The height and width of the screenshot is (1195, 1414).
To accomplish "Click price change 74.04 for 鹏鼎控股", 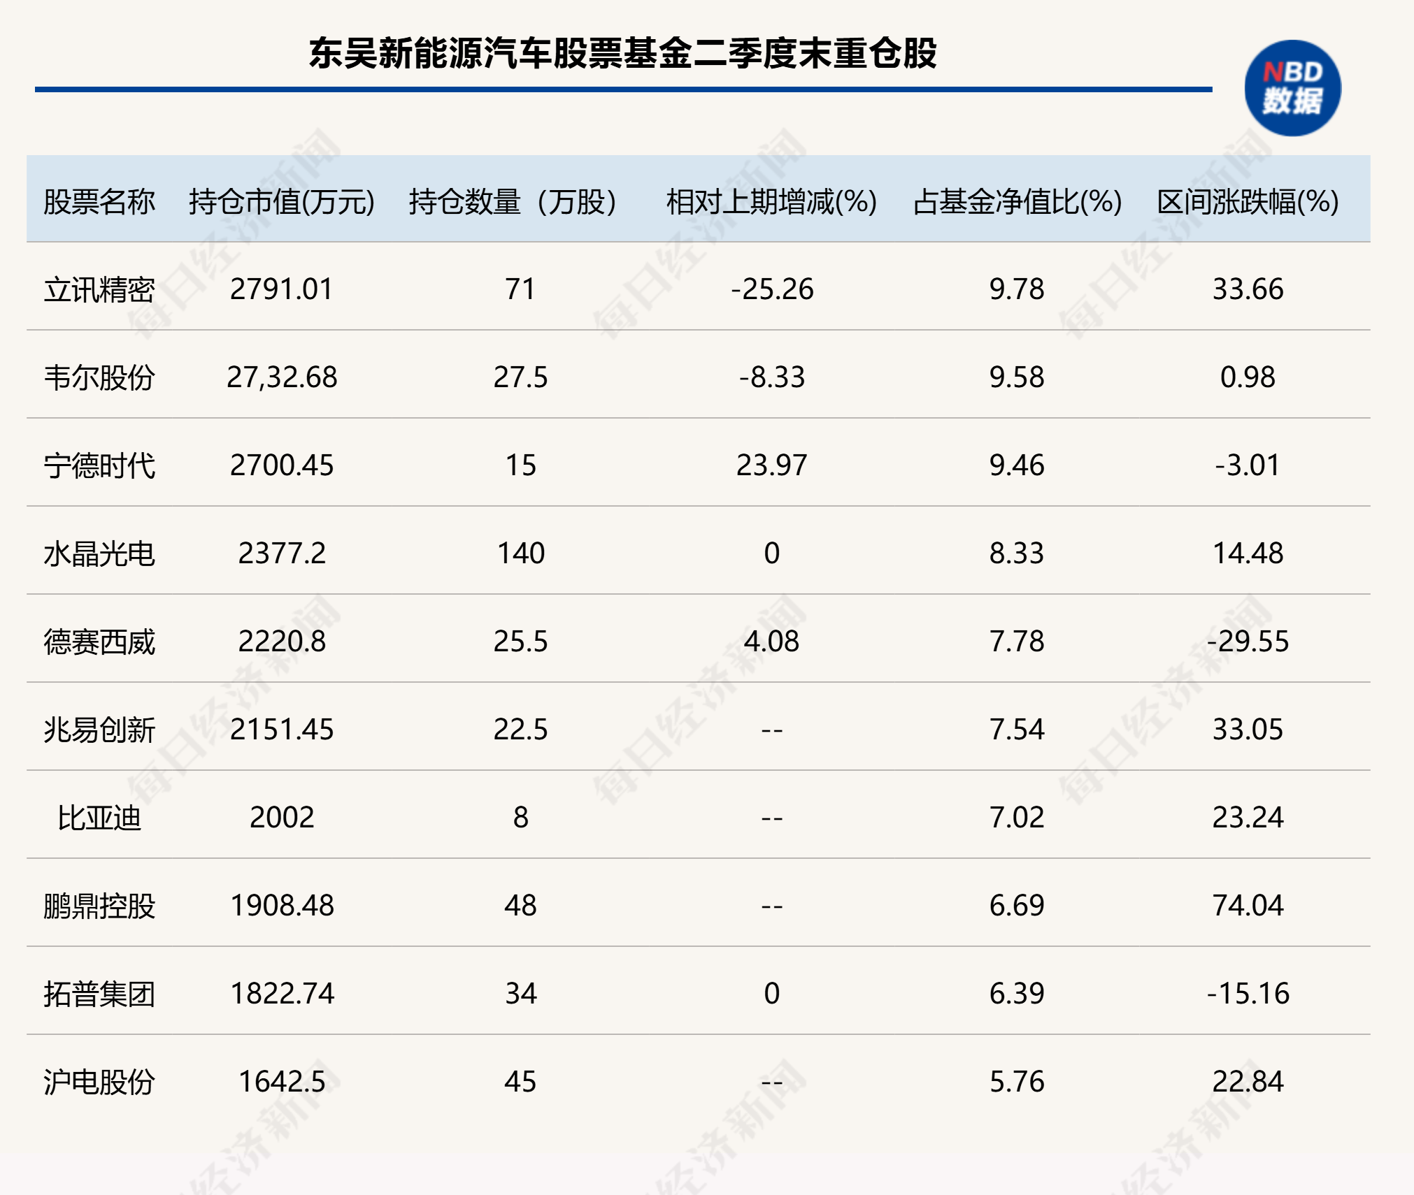I will (x=1248, y=906).
